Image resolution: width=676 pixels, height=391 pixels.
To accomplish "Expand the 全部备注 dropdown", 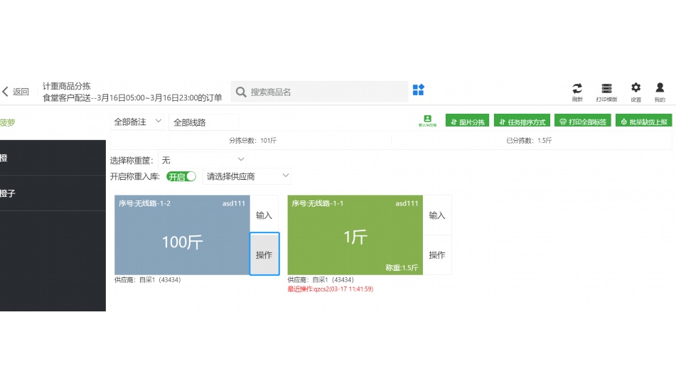I will pyautogui.click(x=138, y=122).
